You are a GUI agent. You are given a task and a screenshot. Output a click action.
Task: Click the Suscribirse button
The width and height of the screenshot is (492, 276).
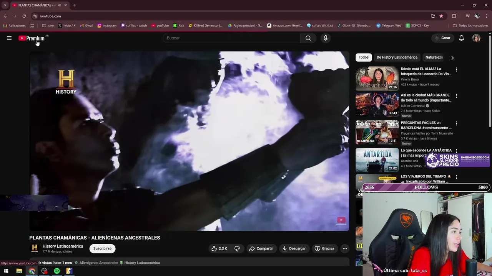[102, 248]
